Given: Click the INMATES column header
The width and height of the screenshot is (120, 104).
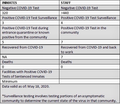Looking at the screenshot, I should click(x=30, y=3).
